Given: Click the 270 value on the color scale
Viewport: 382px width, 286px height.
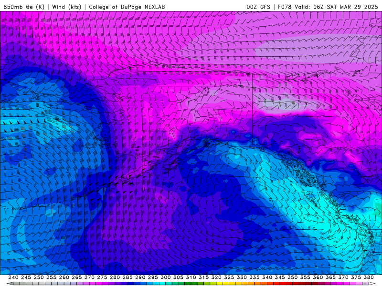Looking at the screenshot, I should [x=89, y=277].
